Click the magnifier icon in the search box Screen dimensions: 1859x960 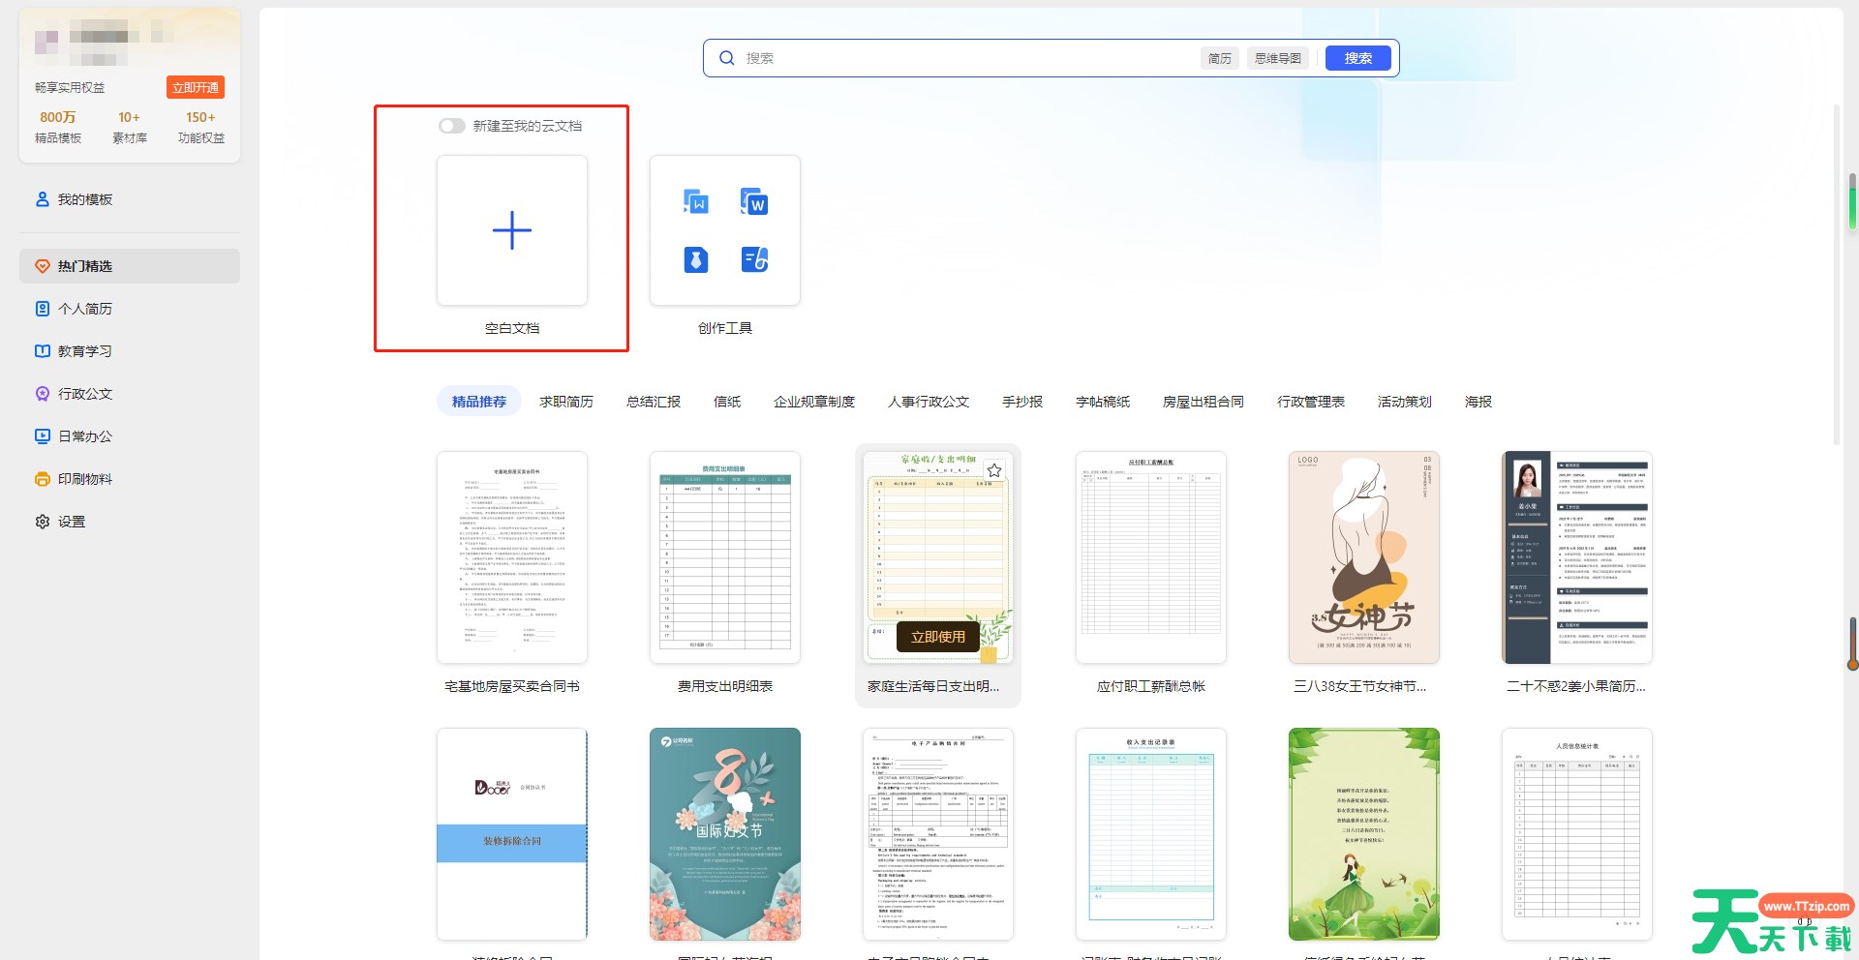point(727,58)
